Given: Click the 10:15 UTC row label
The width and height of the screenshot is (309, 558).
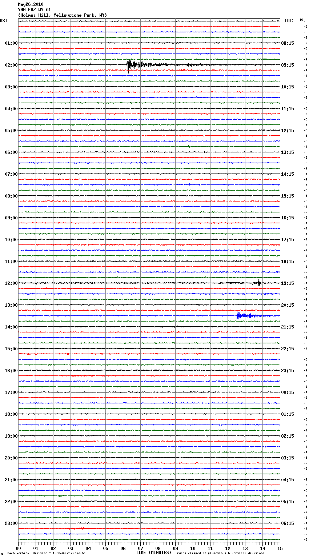Looking at the screenshot, I should click(x=288, y=87).
